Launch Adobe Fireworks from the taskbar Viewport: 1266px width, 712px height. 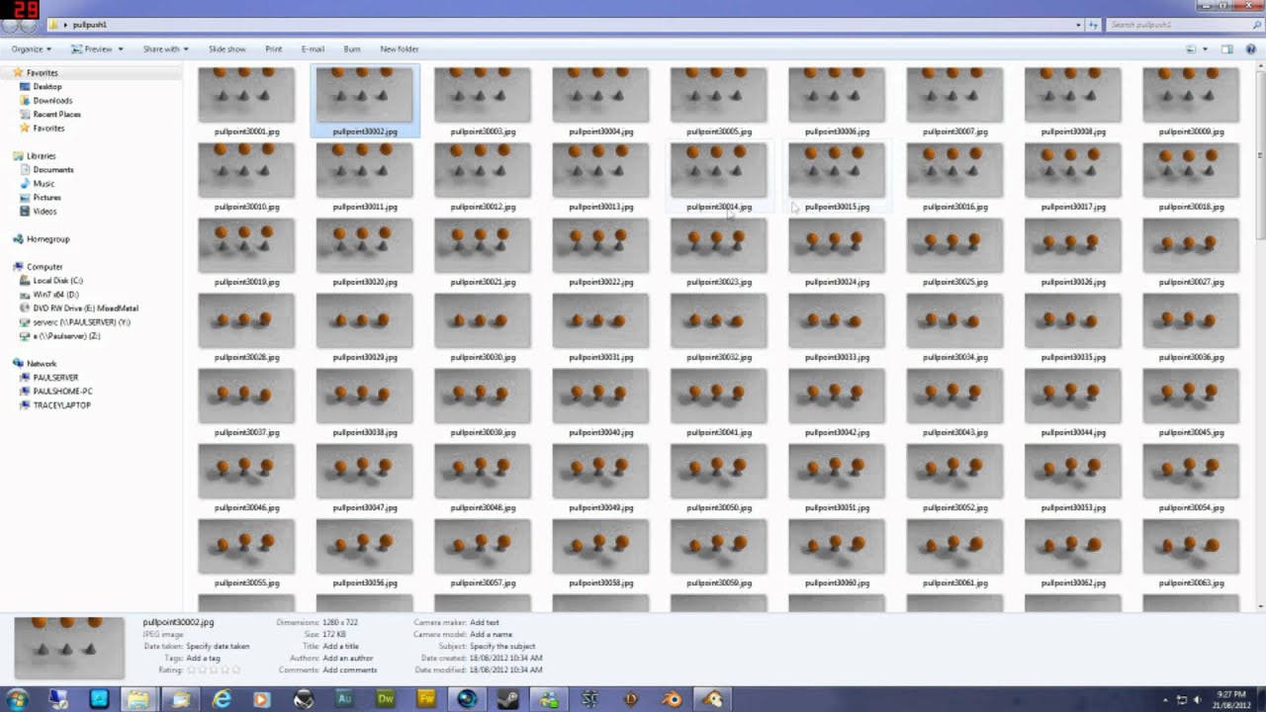426,699
